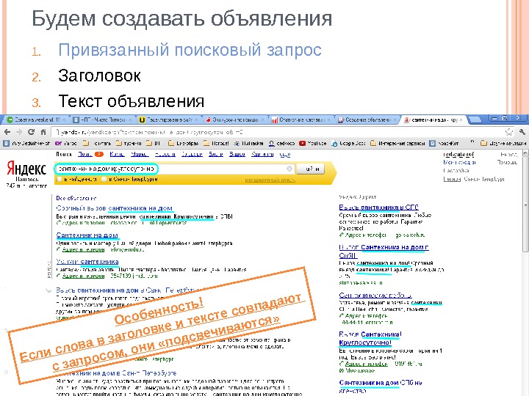Open Картинки in the Yandex top navigation
529x396 pixels.
262,154
